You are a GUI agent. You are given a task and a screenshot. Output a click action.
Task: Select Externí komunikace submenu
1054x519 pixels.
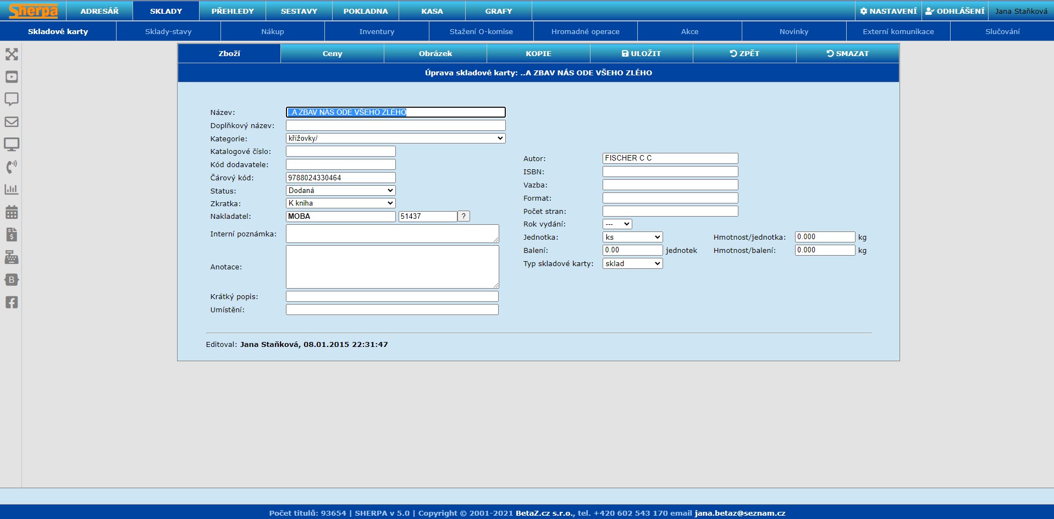click(x=898, y=31)
